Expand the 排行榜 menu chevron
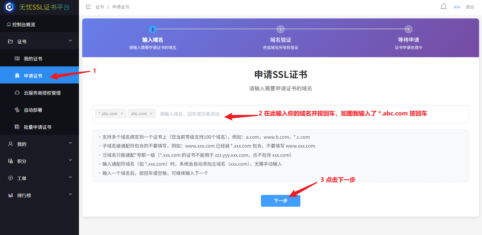Viewport: 482px width, 235px height. point(70,194)
